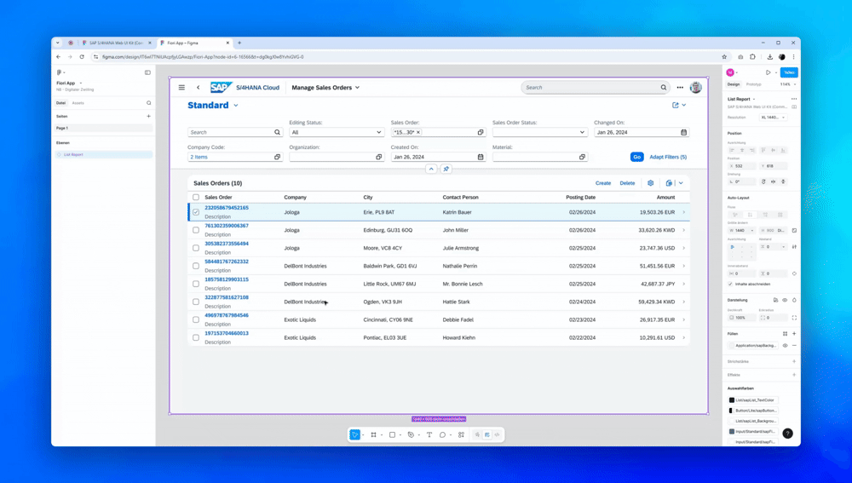Select the Datei tab in left panel
The image size is (852, 483).
(x=60, y=103)
